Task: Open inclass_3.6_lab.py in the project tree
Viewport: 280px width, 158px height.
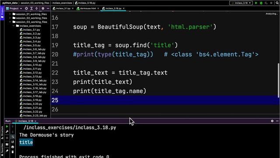Action: [33, 49]
